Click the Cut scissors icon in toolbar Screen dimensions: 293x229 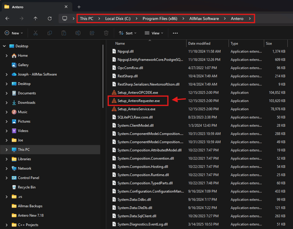point(35,33)
